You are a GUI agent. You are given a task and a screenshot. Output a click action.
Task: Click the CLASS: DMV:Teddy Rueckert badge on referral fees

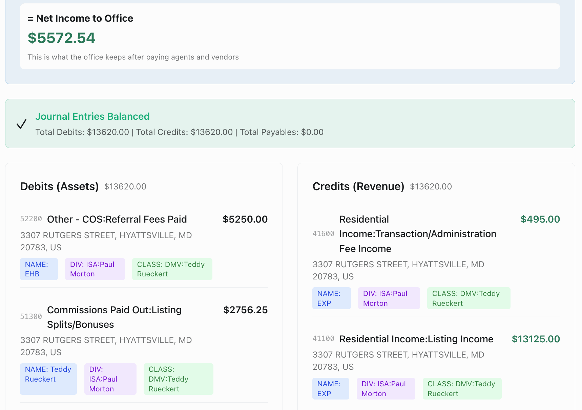click(x=172, y=269)
